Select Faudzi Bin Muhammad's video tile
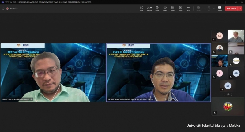 click(53, 72)
